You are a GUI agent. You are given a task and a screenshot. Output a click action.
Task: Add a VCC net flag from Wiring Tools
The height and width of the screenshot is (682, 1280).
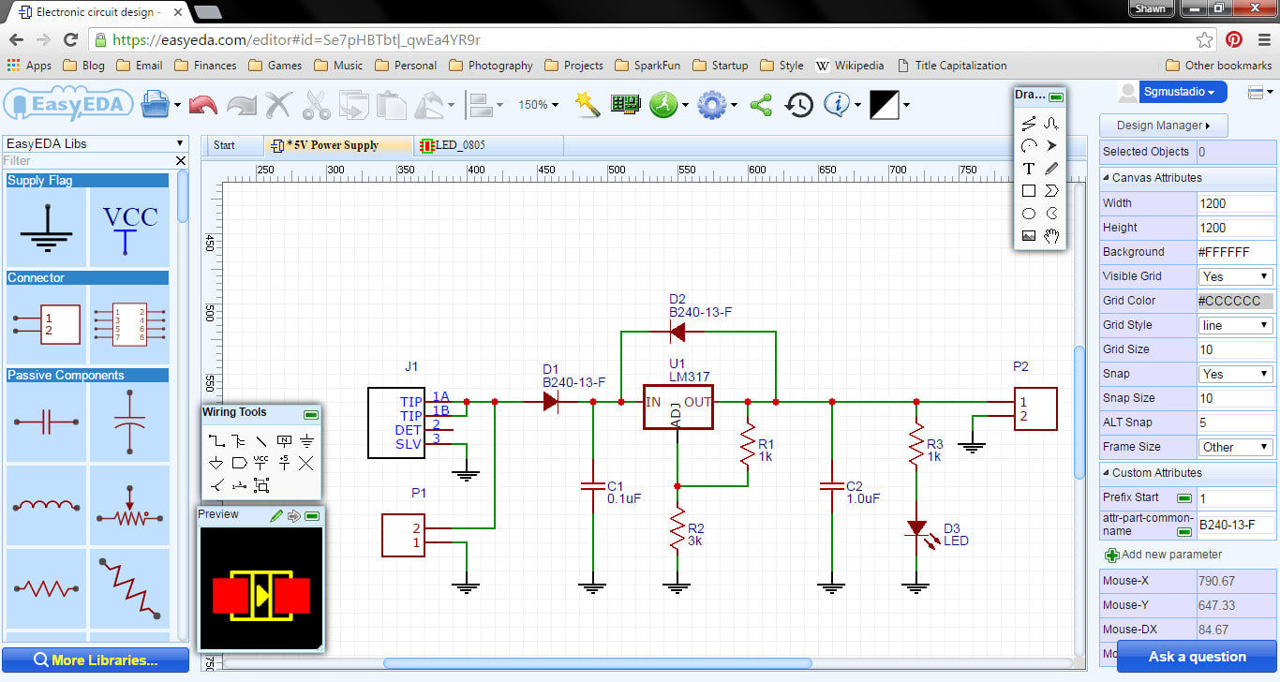(x=260, y=462)
